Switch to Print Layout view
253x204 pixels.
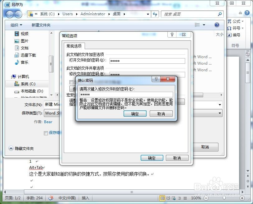click(162, 198)
